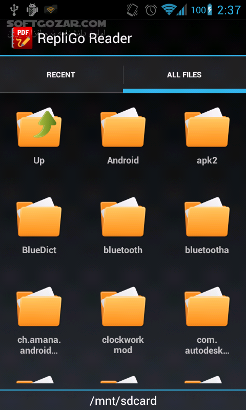Image resolution: width=246 pixels, height=410 pixels.
Task: Open the com.autodesk folder icon
Action: (x=207, y=306)
